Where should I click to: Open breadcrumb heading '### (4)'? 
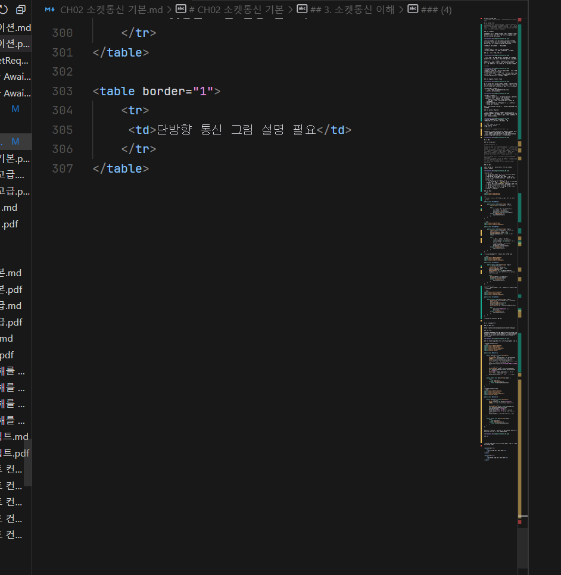tap(437, 10)
